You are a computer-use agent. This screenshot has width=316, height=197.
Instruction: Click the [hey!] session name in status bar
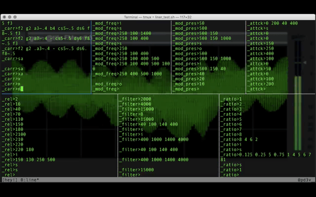(x=10, y=180)
